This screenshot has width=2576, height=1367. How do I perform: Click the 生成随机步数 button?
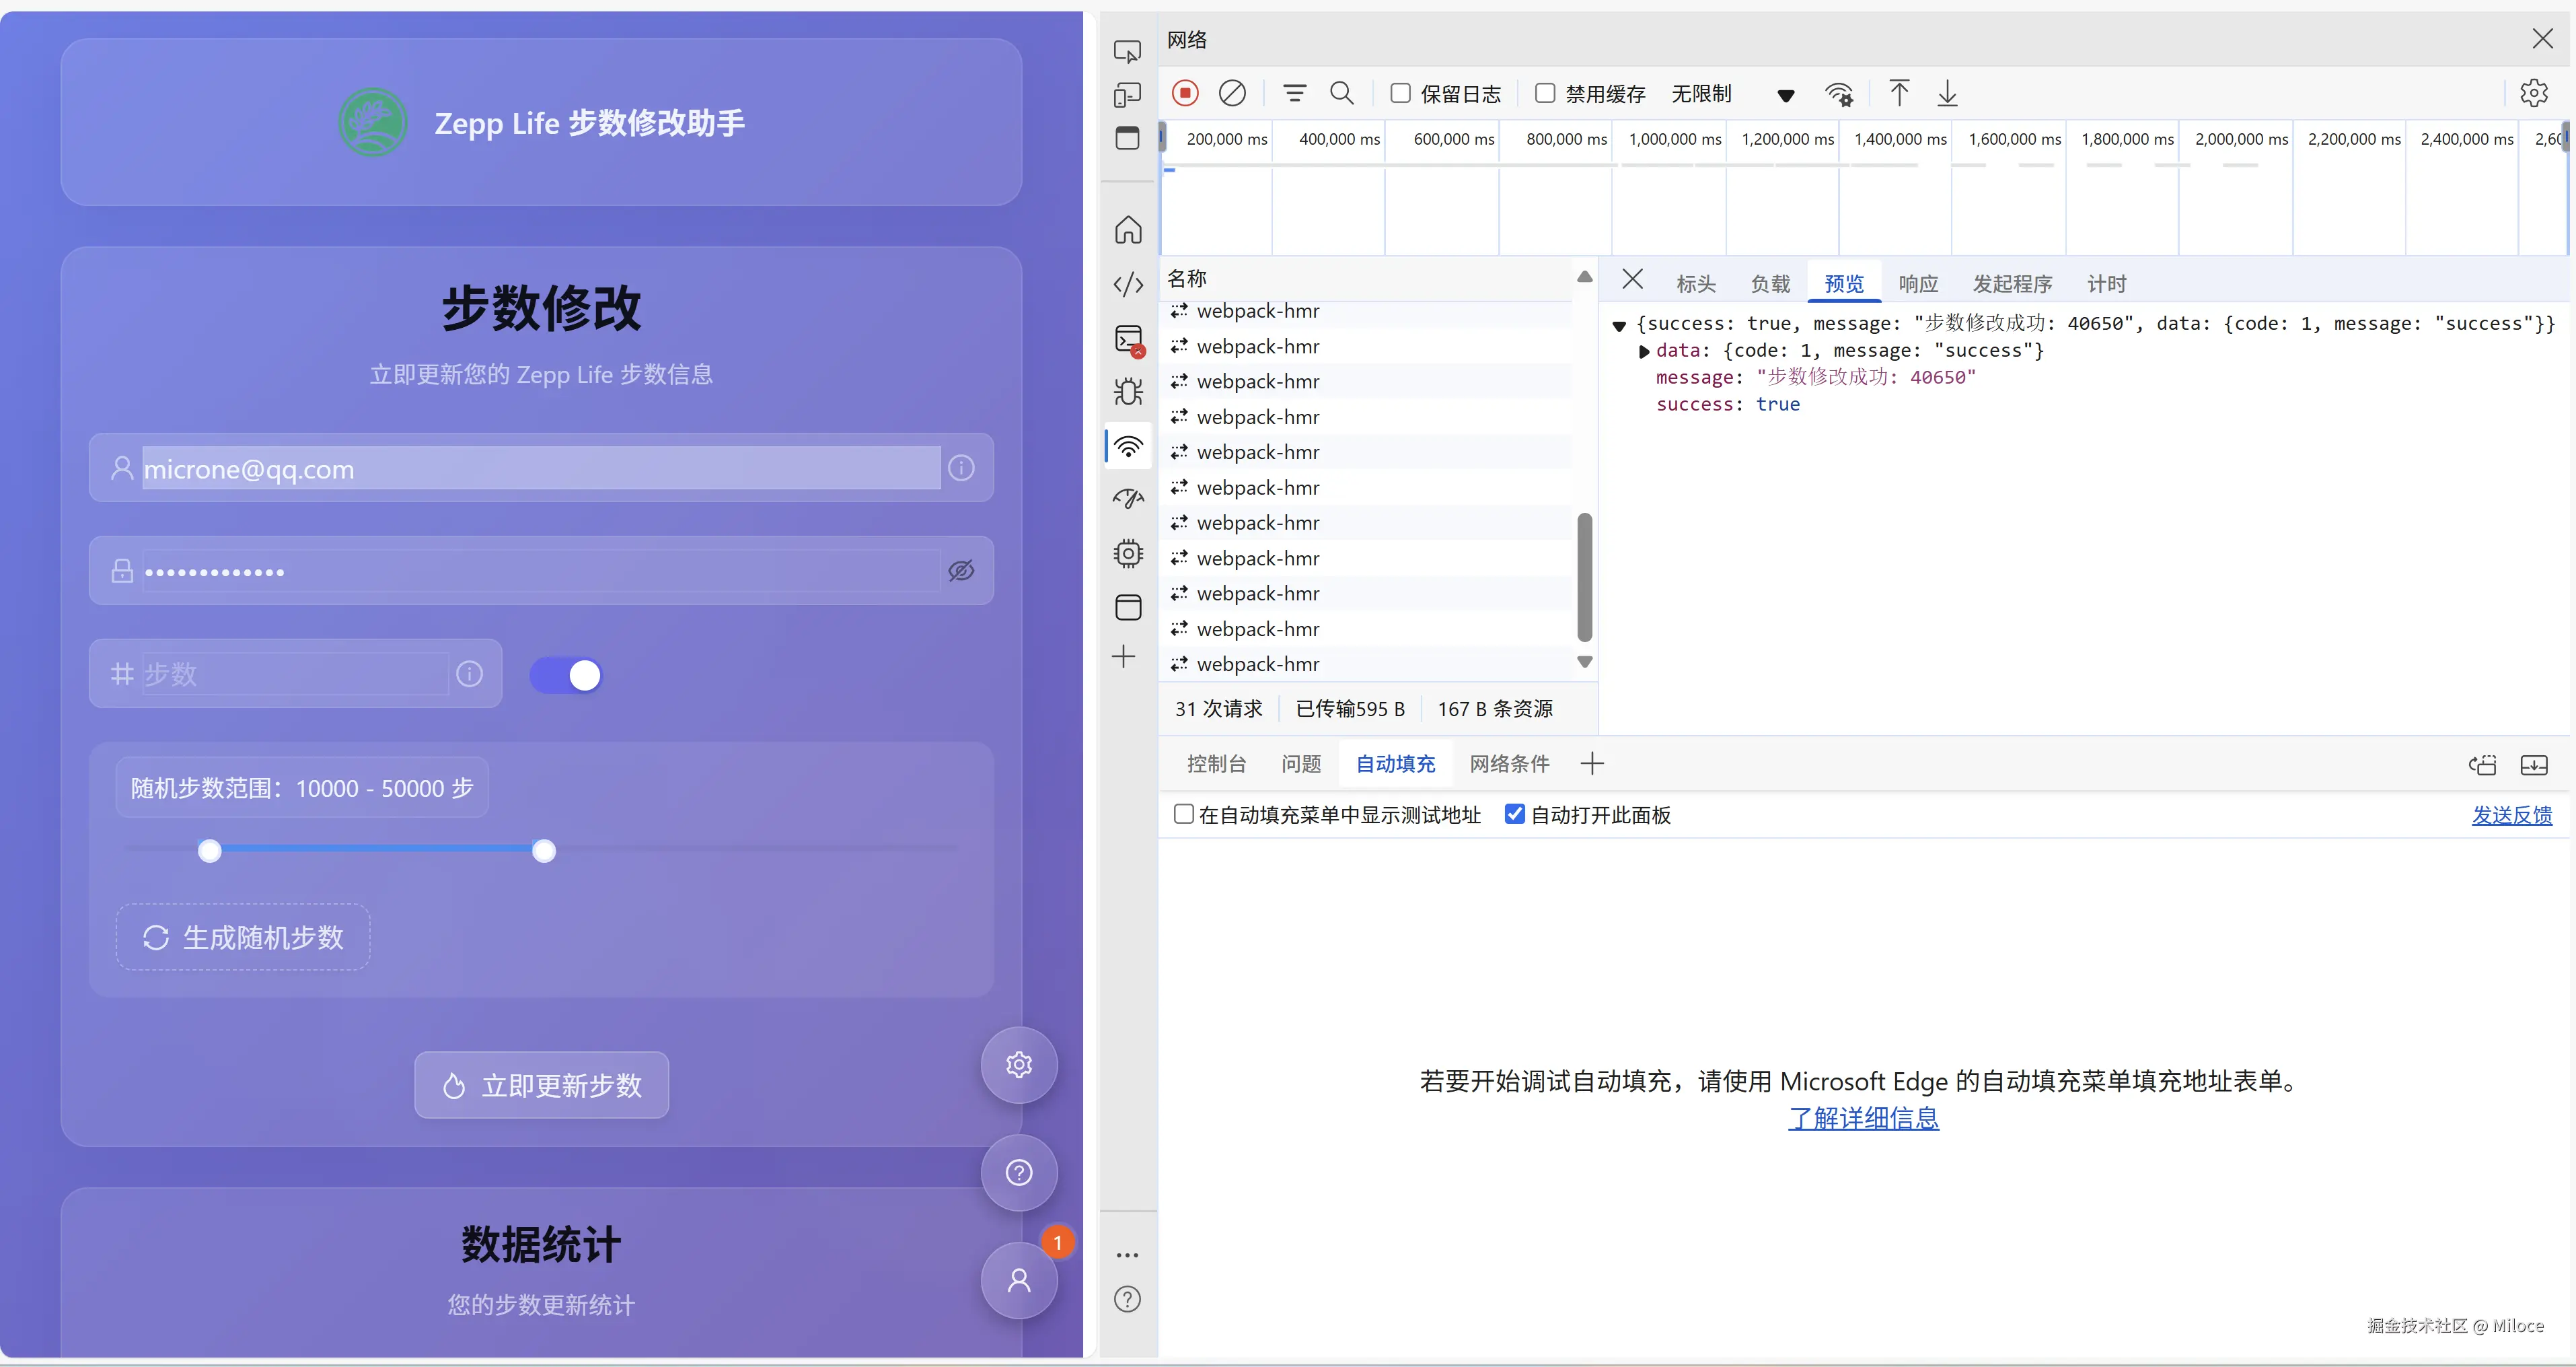tap(243, 938)
